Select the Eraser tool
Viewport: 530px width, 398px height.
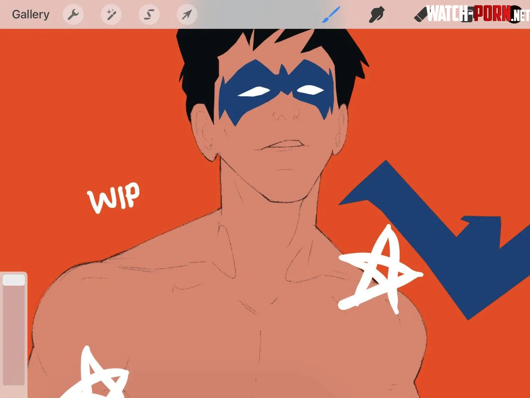[x=421, y=15]
